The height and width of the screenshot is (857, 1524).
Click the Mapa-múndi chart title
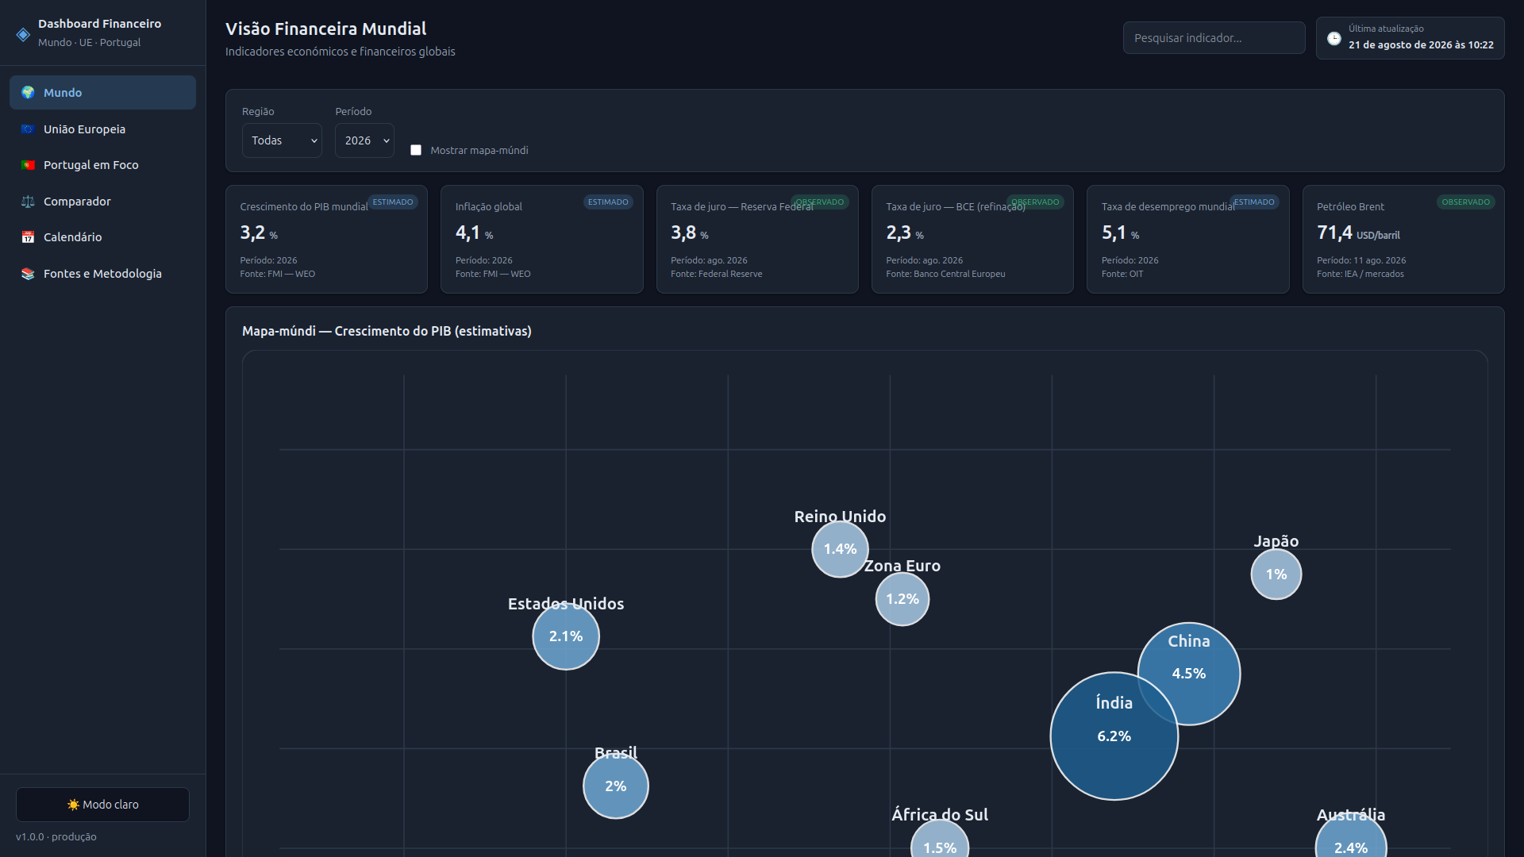pos(387,332)
